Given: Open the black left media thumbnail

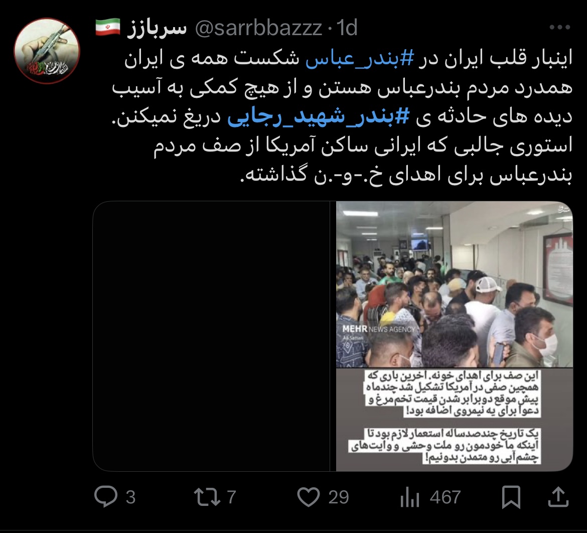Looking at the screenshot, I should (x=211, y=336).
